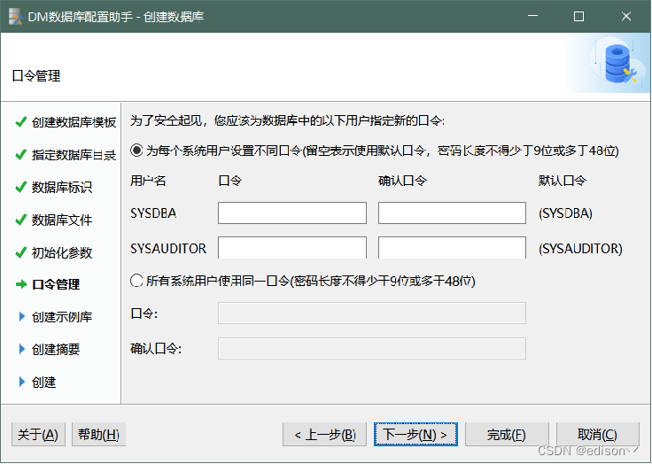Select the current 口令管理 step
This screenshot has width=652, height=464.
[56, 284]
